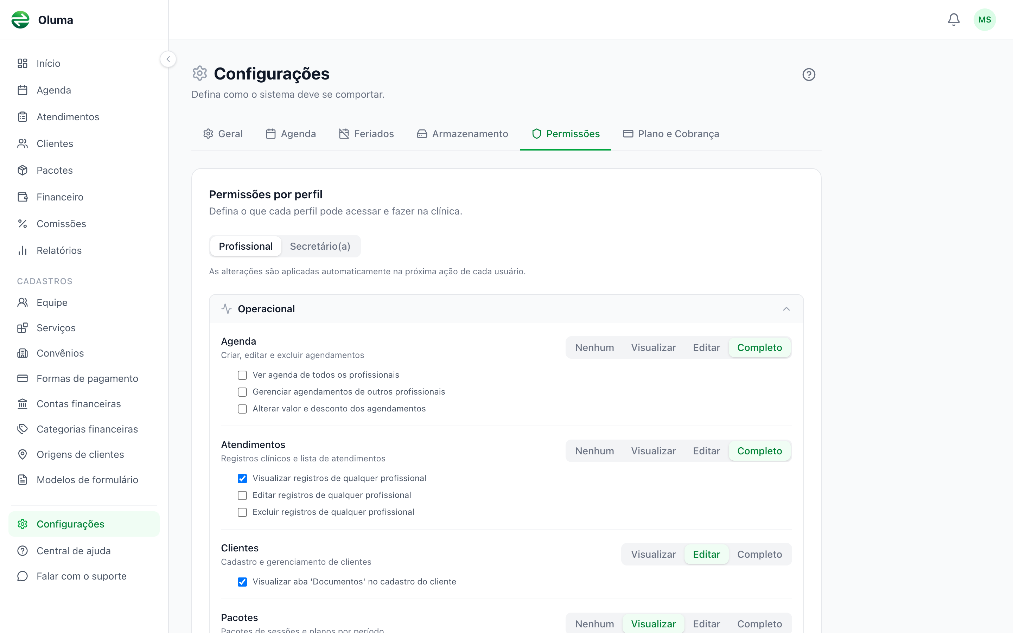Uncheck 'Visualizar registros de qualquer profissional'
This screenshot has height=633, width=1013.
[242, 479]
